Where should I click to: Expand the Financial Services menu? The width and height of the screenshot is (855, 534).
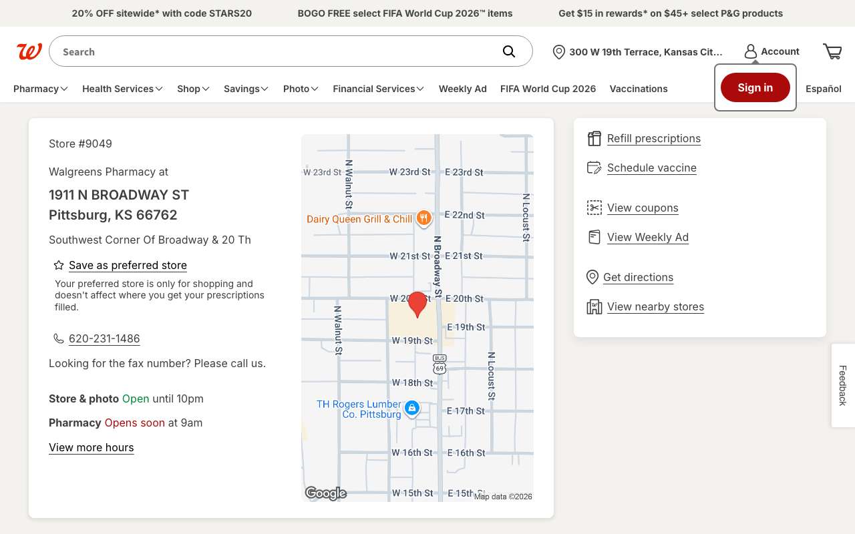click(x=379, y=89)
